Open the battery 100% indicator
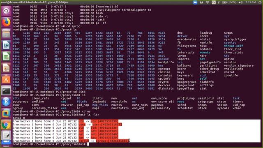This screenshot has height=148, width=263. click(x=229, y=2)
